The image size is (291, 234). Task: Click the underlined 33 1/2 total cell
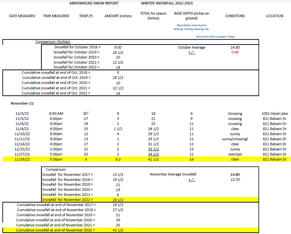(x=153, y=149)
